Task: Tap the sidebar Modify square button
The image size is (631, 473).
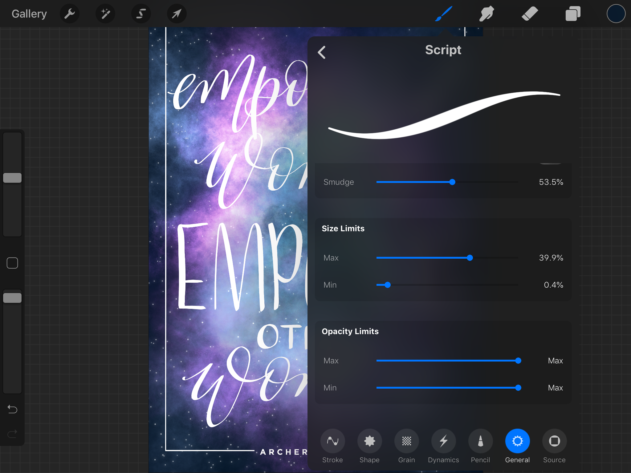Action: tap(12, 263)
